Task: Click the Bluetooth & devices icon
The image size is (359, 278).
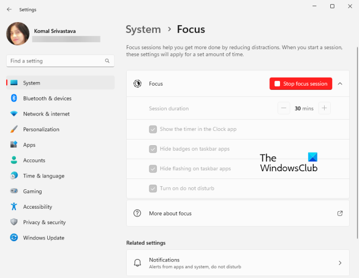Action: point(14,98)
